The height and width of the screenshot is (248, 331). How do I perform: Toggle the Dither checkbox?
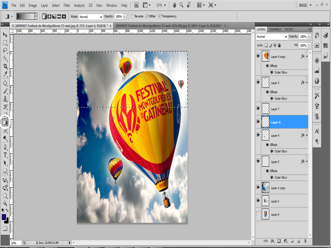147,16
